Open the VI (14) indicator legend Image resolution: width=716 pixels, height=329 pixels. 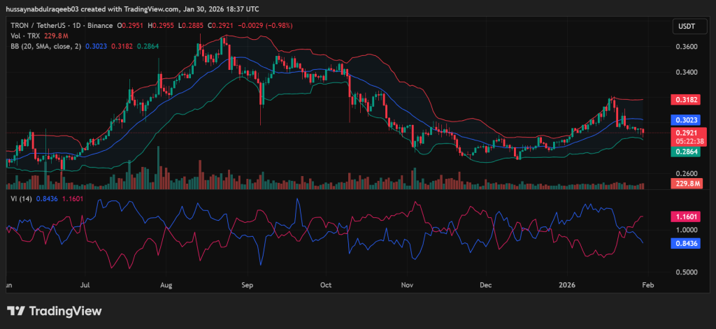[20, 198]
